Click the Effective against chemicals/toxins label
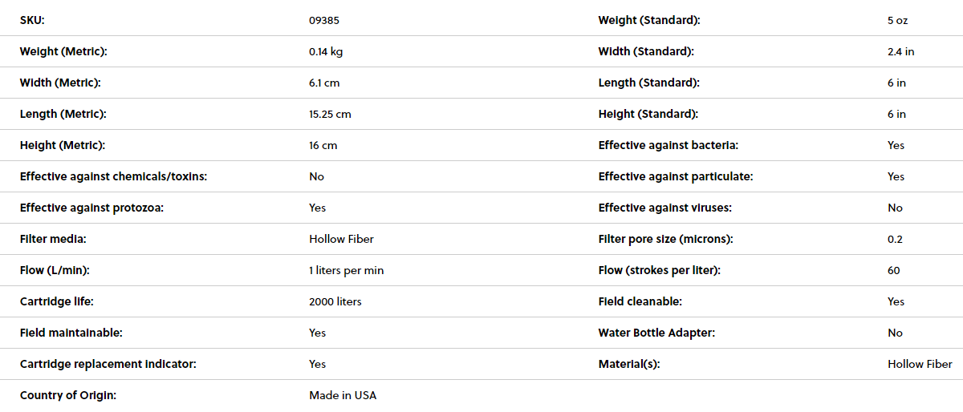The height and width of the screenshot is (412, 963). point(113,176)
